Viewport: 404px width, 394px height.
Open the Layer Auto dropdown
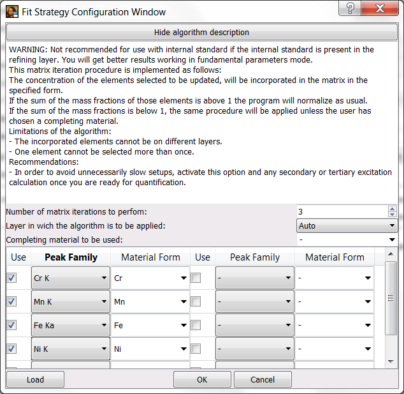[x=347, y=225]
